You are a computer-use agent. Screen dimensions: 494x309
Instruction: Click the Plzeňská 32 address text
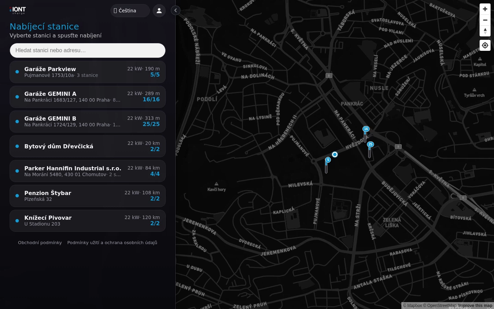(38, 199)
